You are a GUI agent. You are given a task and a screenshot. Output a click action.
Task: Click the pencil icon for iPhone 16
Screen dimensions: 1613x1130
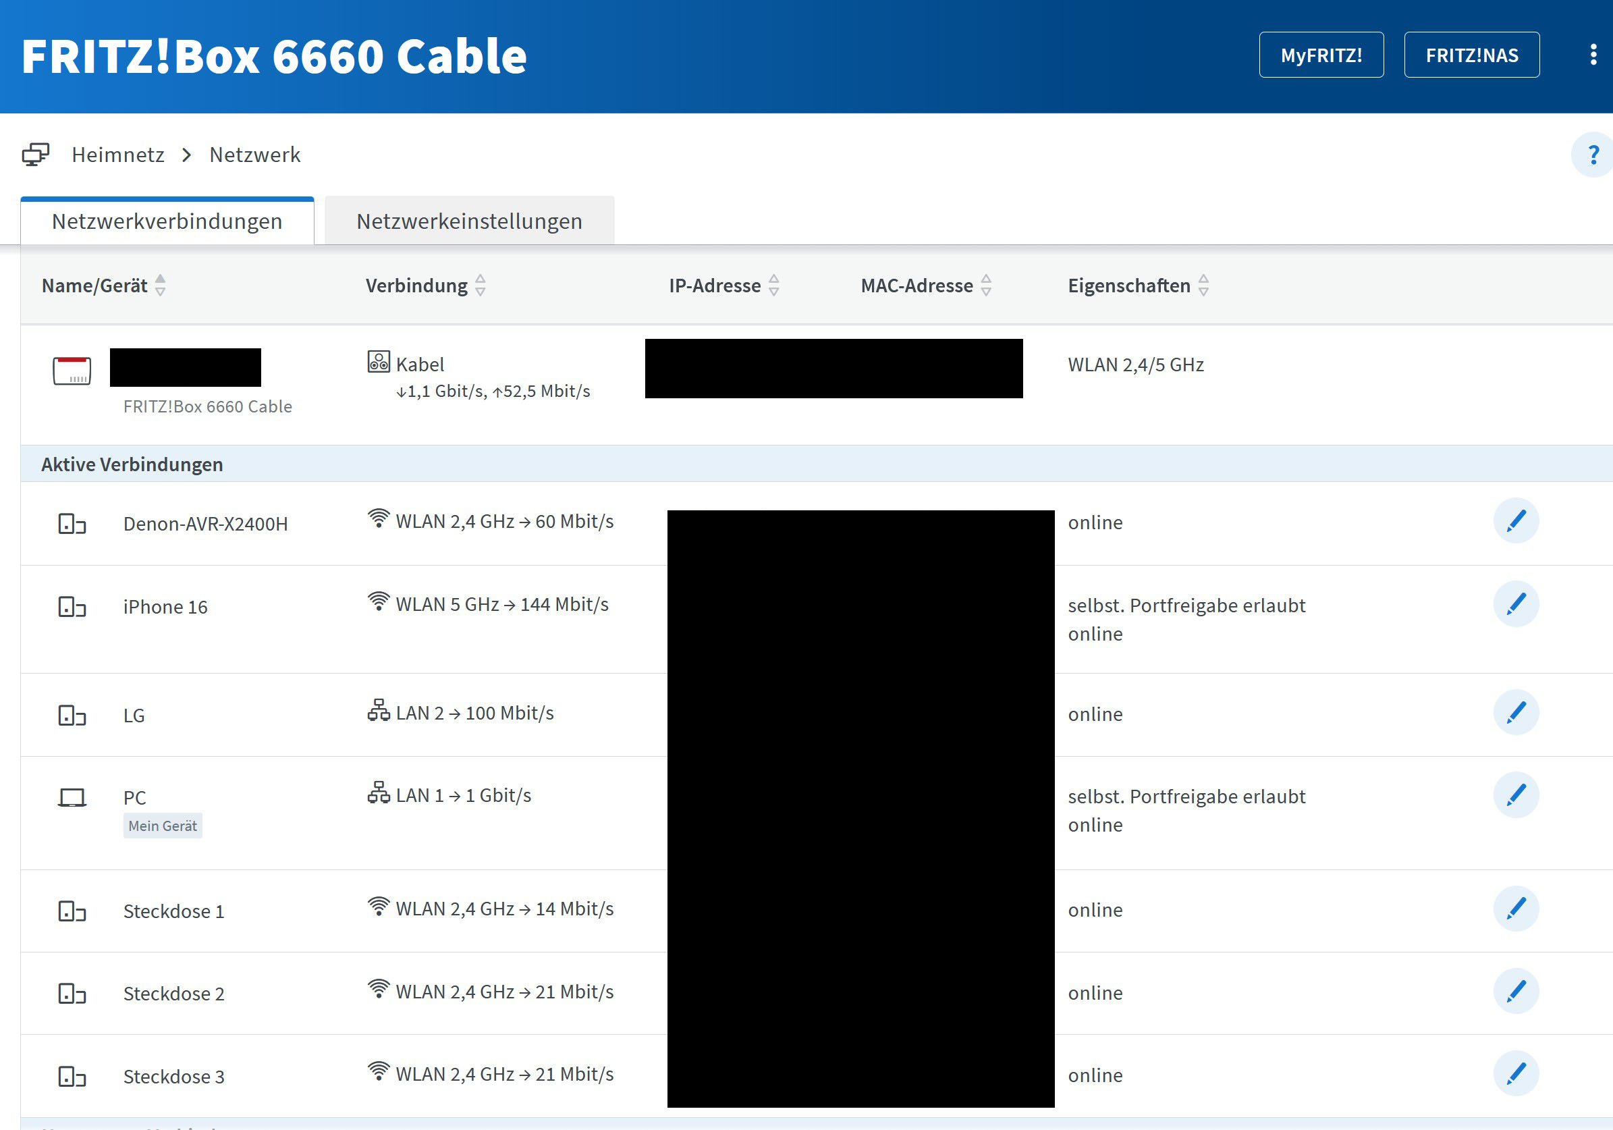1515,604
